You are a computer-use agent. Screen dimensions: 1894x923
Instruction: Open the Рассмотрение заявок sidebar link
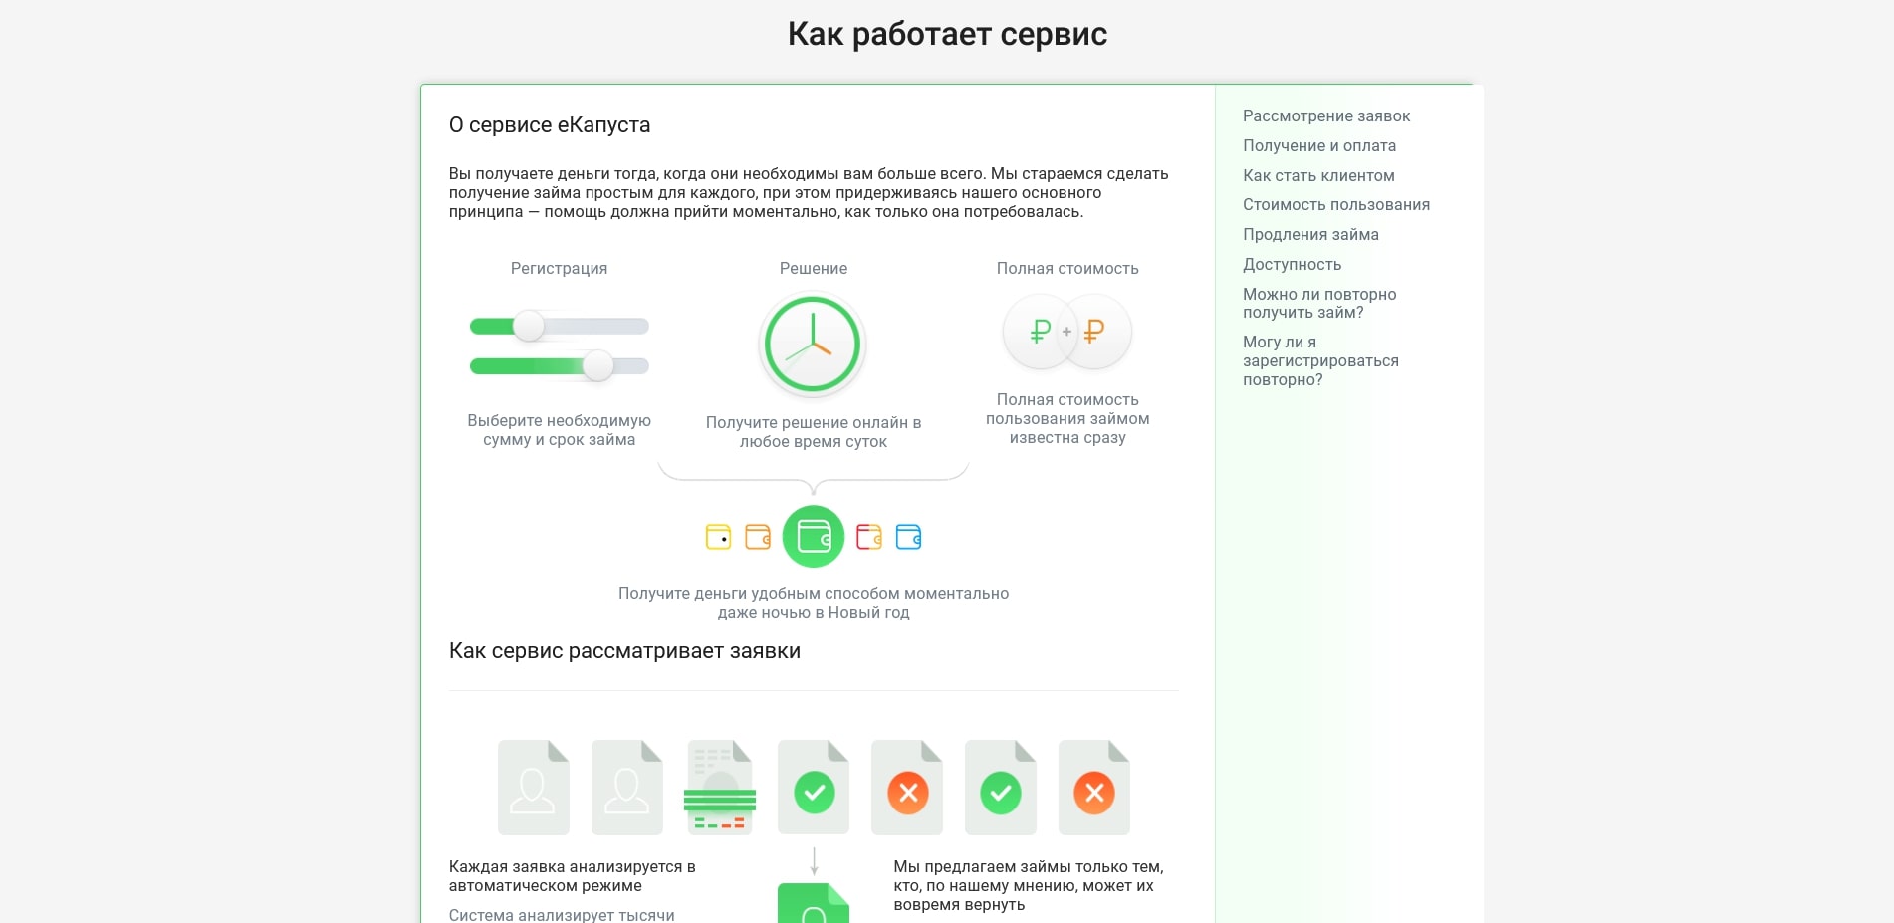tap(1325, 115)
